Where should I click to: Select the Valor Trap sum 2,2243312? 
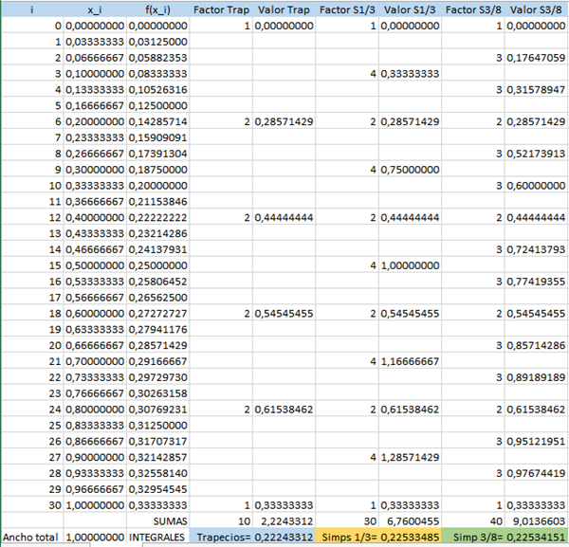click(x=284, y=521)
